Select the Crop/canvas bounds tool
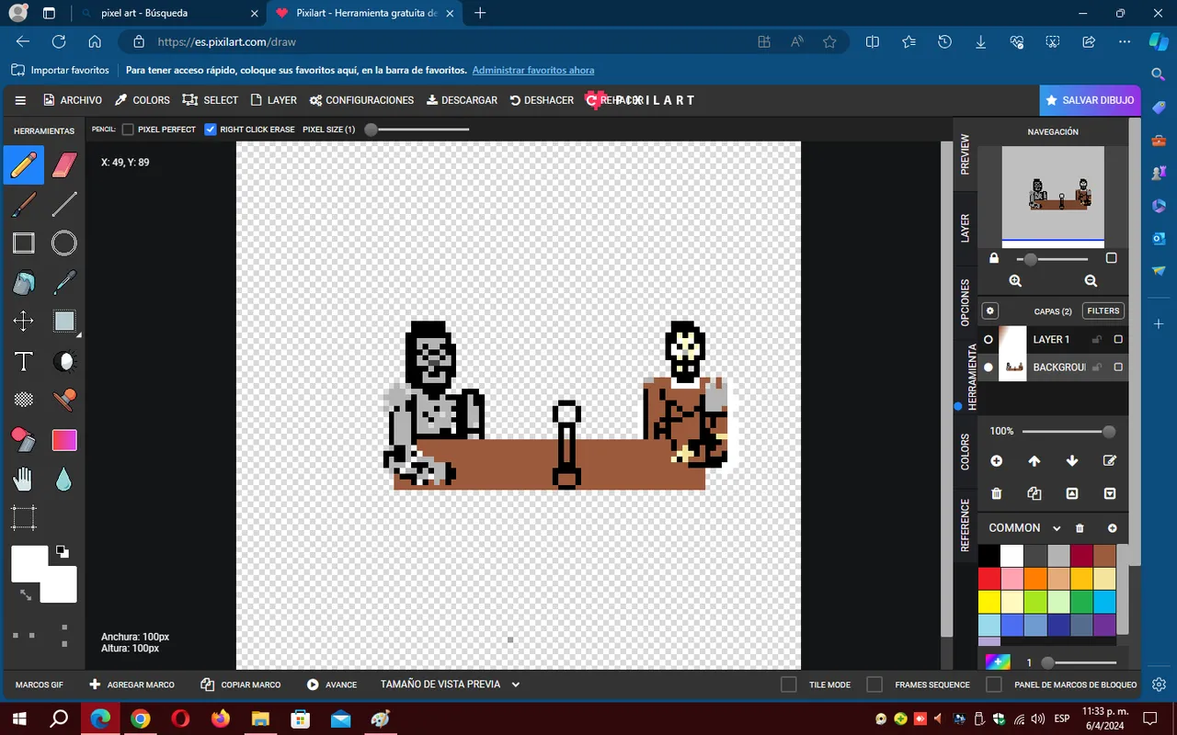1177x735 pixels. tap(24, 518)
